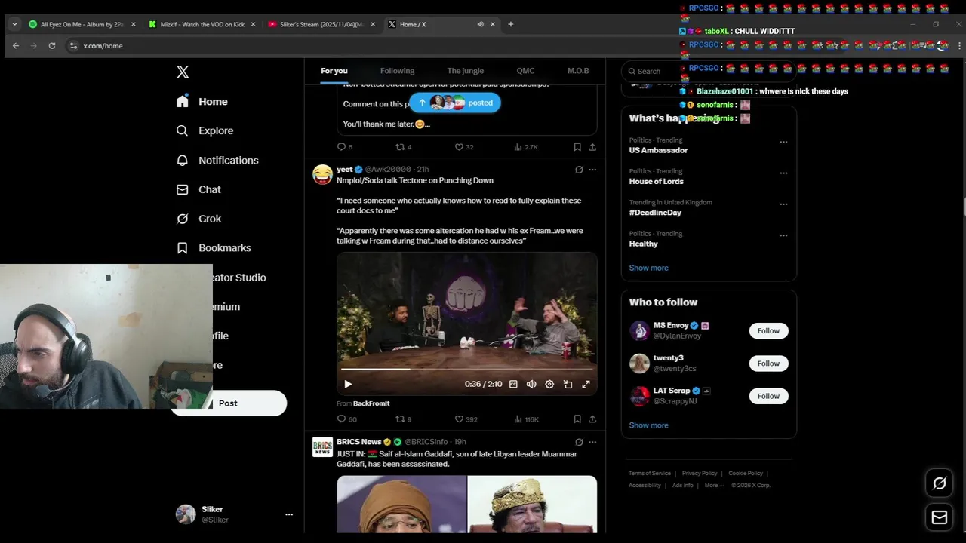Screen dimensions: 966x543
Task: Mute the video volume
Action: [x=531, y=384]
